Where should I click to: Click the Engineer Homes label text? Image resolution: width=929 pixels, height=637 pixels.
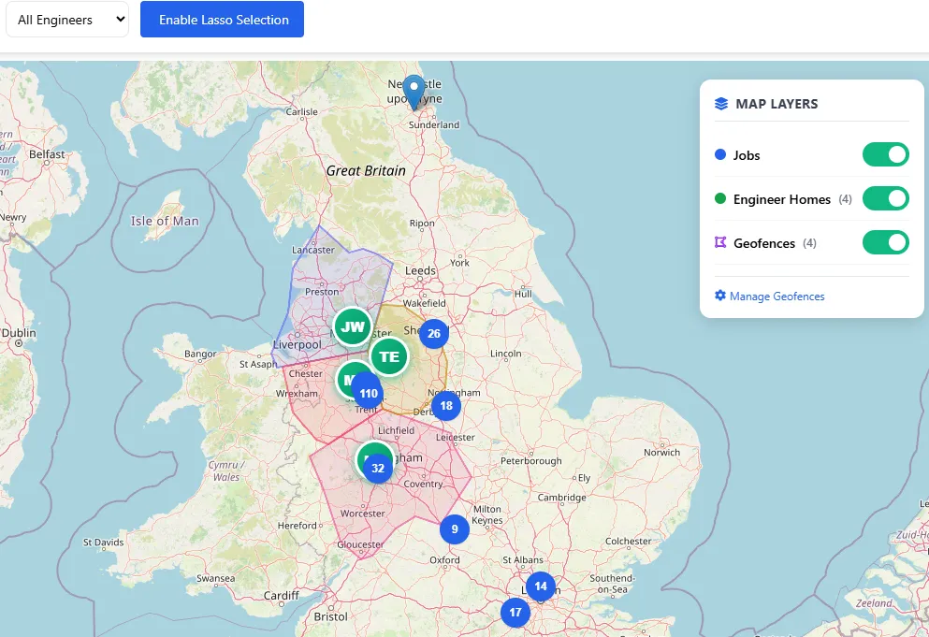tap(782, 199)
